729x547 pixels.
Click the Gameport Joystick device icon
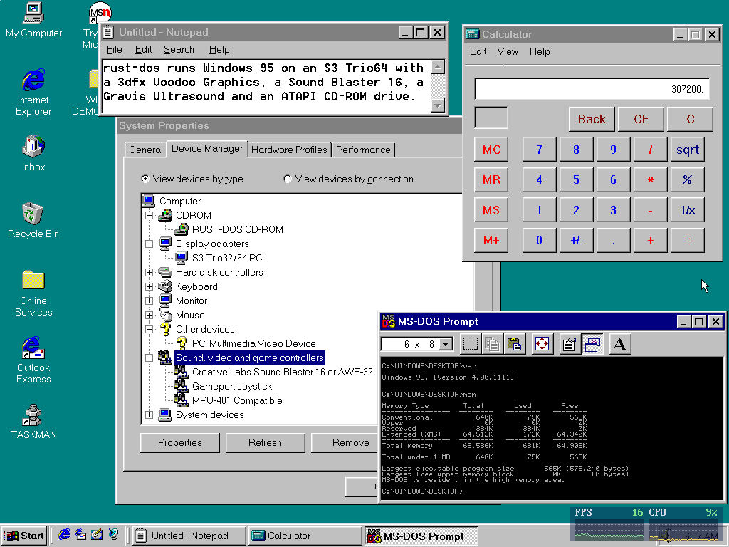click(x=182, y=386)
